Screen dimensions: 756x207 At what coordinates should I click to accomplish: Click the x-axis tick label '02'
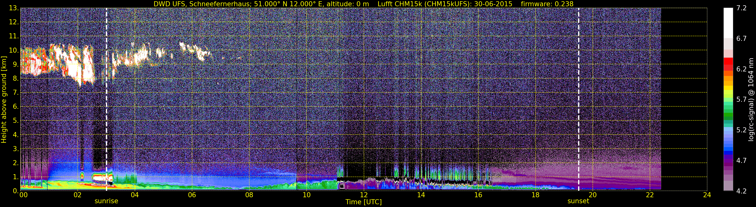tap(78, 195)
